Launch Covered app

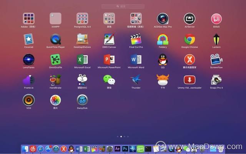tap(28, 39)
